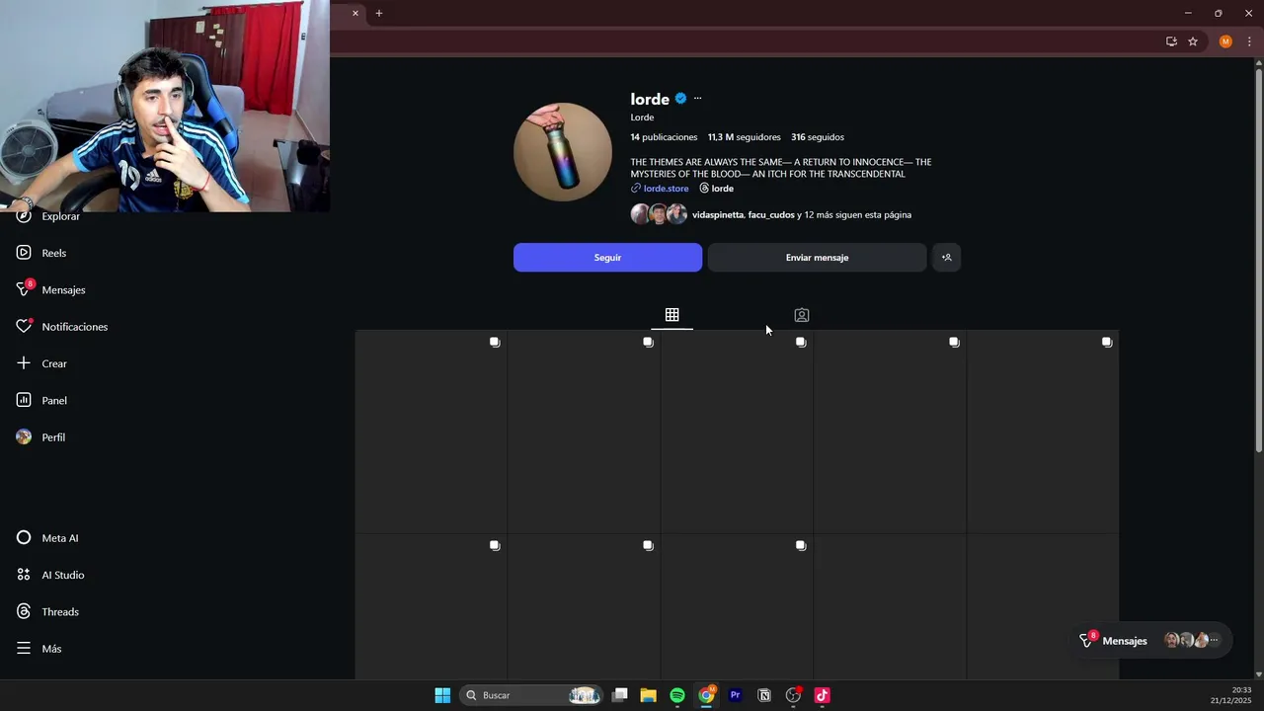Image resolution: width=1264 pixels, height=711 pixels.
Task: Click '12 más' mutual followers text
Action: [x=816, y=215]
